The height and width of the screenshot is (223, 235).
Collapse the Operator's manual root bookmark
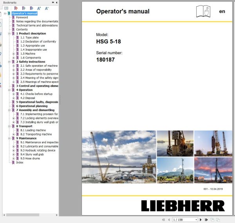[5, 13]
